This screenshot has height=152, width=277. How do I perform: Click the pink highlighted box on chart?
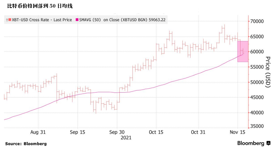[243, 51]
